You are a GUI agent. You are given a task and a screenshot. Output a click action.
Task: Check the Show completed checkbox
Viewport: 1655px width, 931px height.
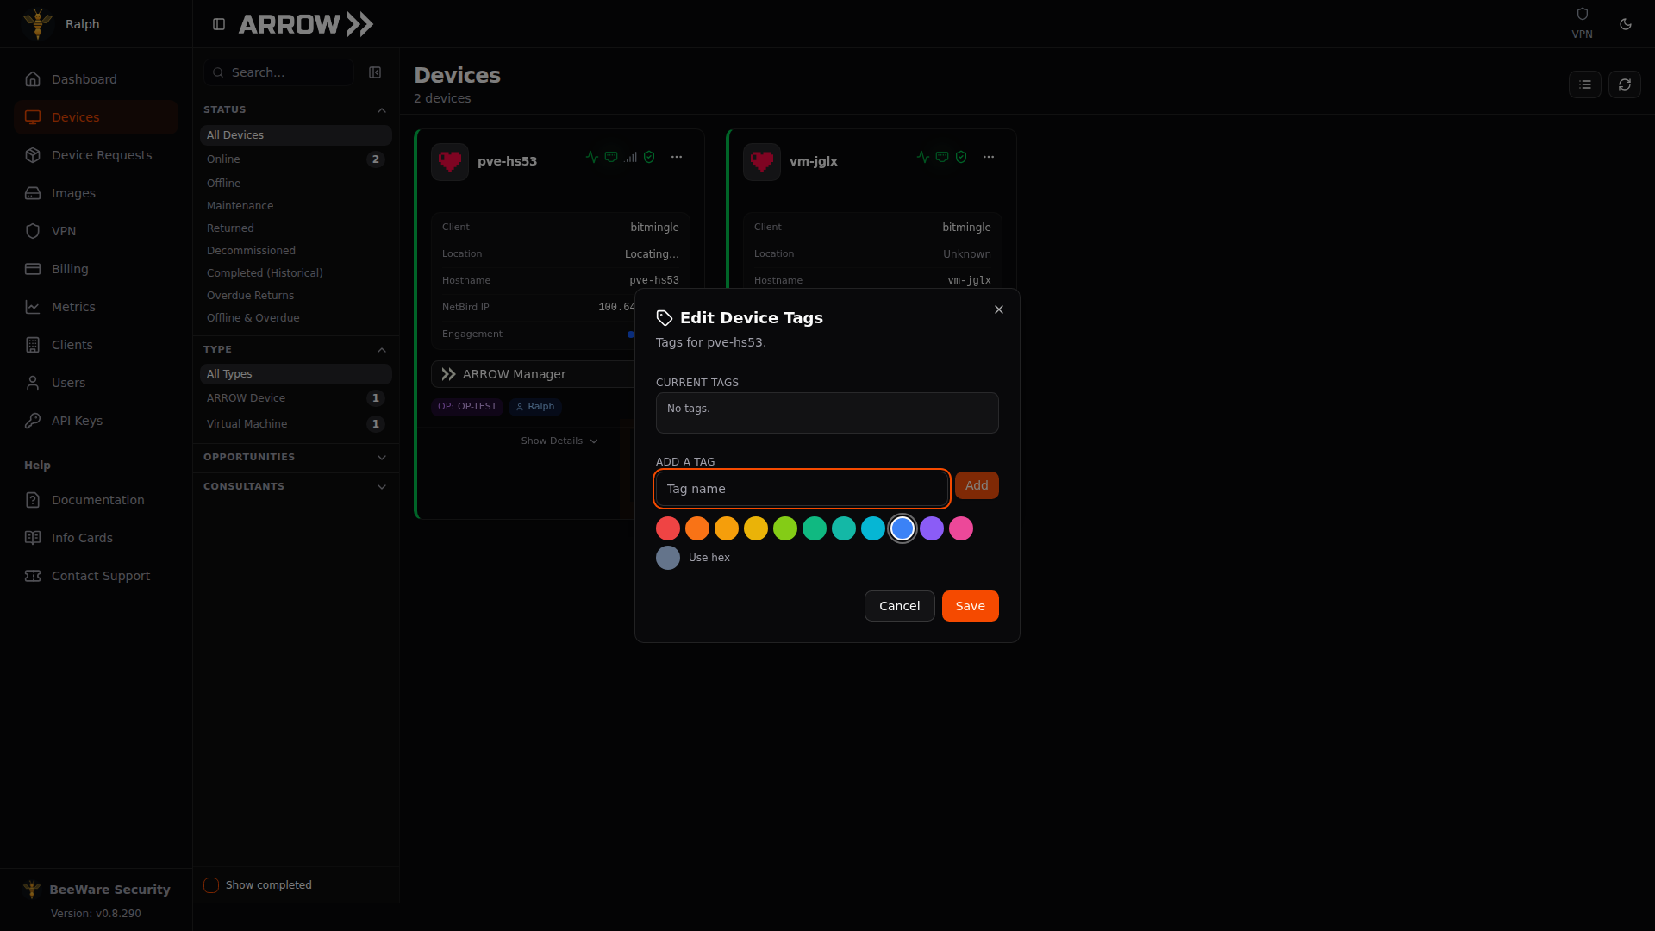pyautogui.click(x=211, y=885)
